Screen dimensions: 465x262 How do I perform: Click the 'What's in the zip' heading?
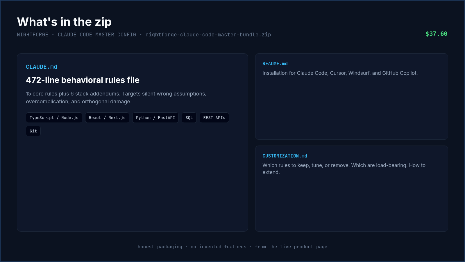[x=64, y=22]
